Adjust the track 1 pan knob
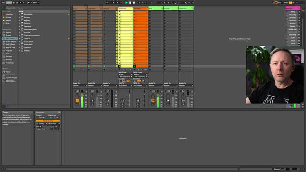 tap(77, 96)
